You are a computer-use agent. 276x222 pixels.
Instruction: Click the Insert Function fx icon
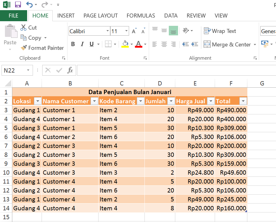pyautogui.click(x=70, y=70)
